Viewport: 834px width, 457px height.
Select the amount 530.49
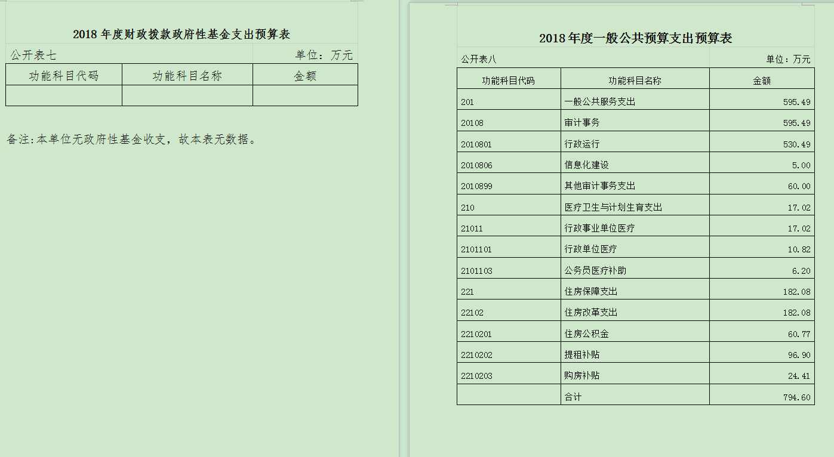[797, 144]
